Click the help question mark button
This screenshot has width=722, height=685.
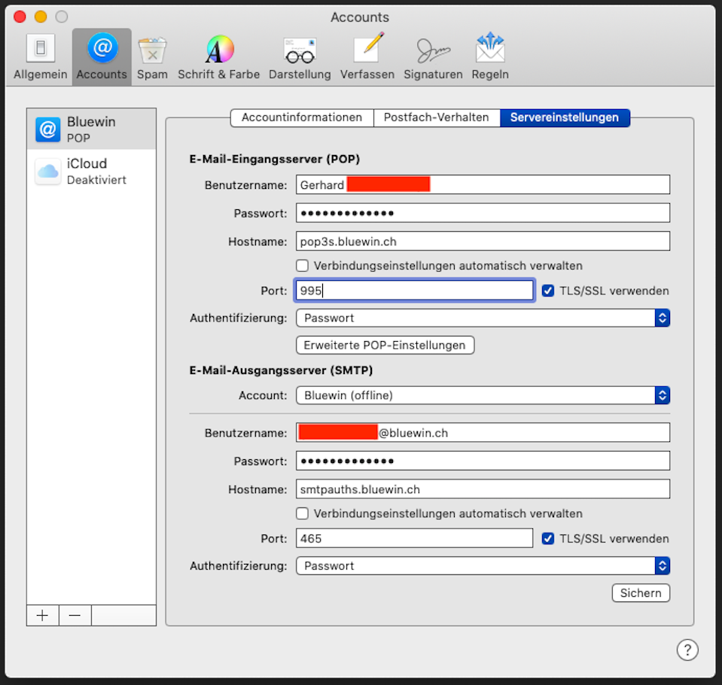coord(687,650)
